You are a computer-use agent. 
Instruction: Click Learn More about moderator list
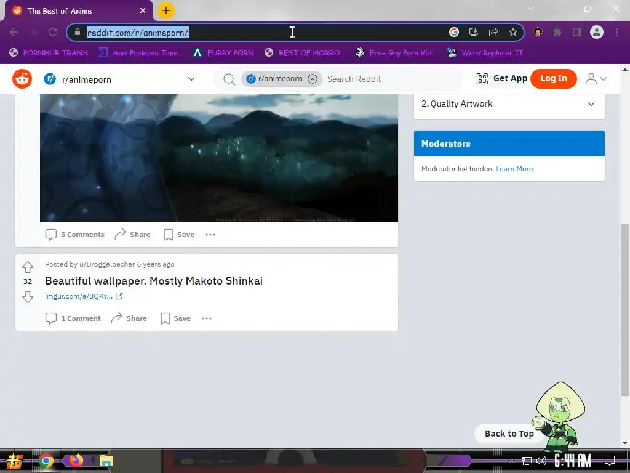tap(514, 169)
